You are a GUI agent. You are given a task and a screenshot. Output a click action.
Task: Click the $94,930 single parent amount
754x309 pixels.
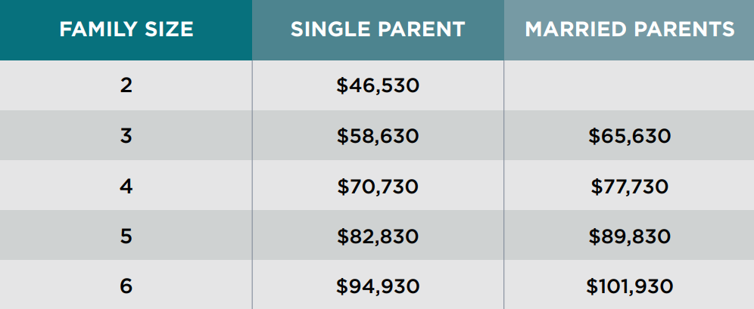tap(378, 286)
